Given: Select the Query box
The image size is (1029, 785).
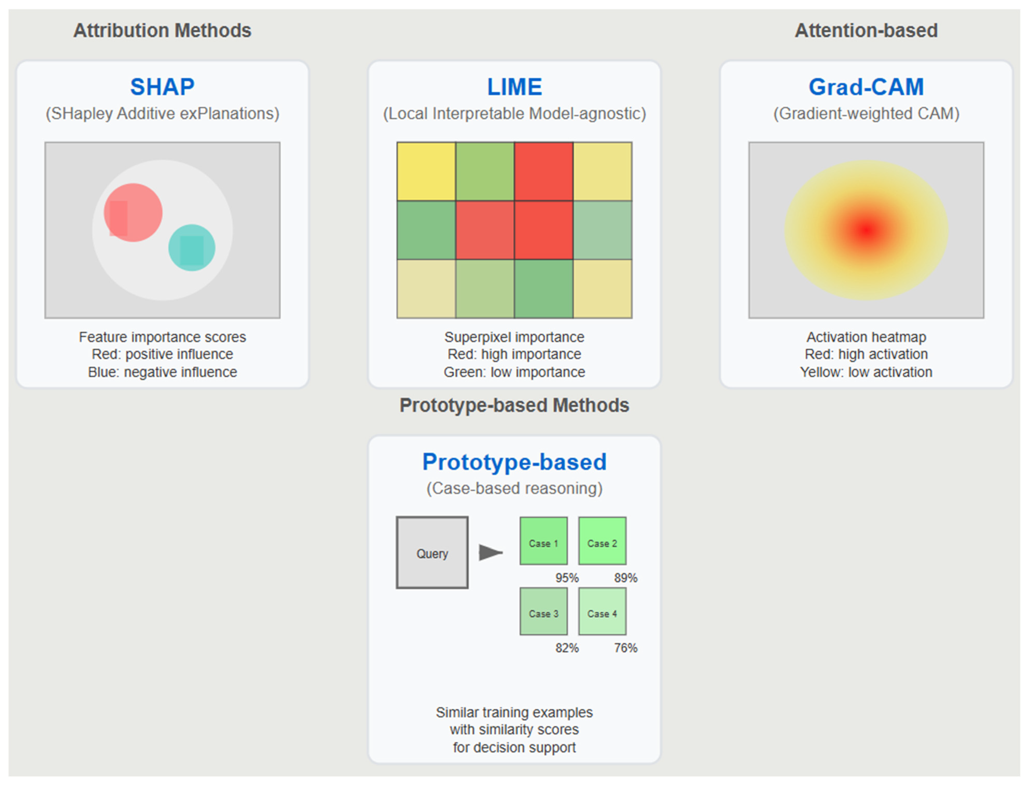Looking at the screenshot, I should click(432, 553).
